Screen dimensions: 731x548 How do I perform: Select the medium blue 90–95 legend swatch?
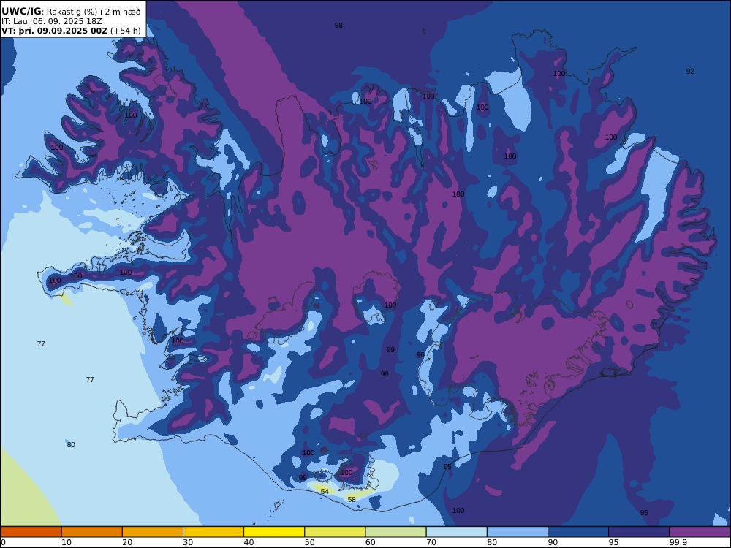[578, 532]
